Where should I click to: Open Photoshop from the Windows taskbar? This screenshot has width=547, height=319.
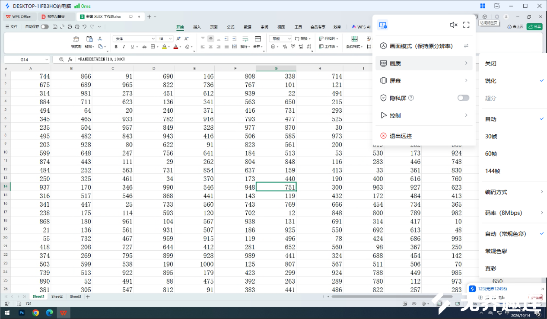[21, 313]
